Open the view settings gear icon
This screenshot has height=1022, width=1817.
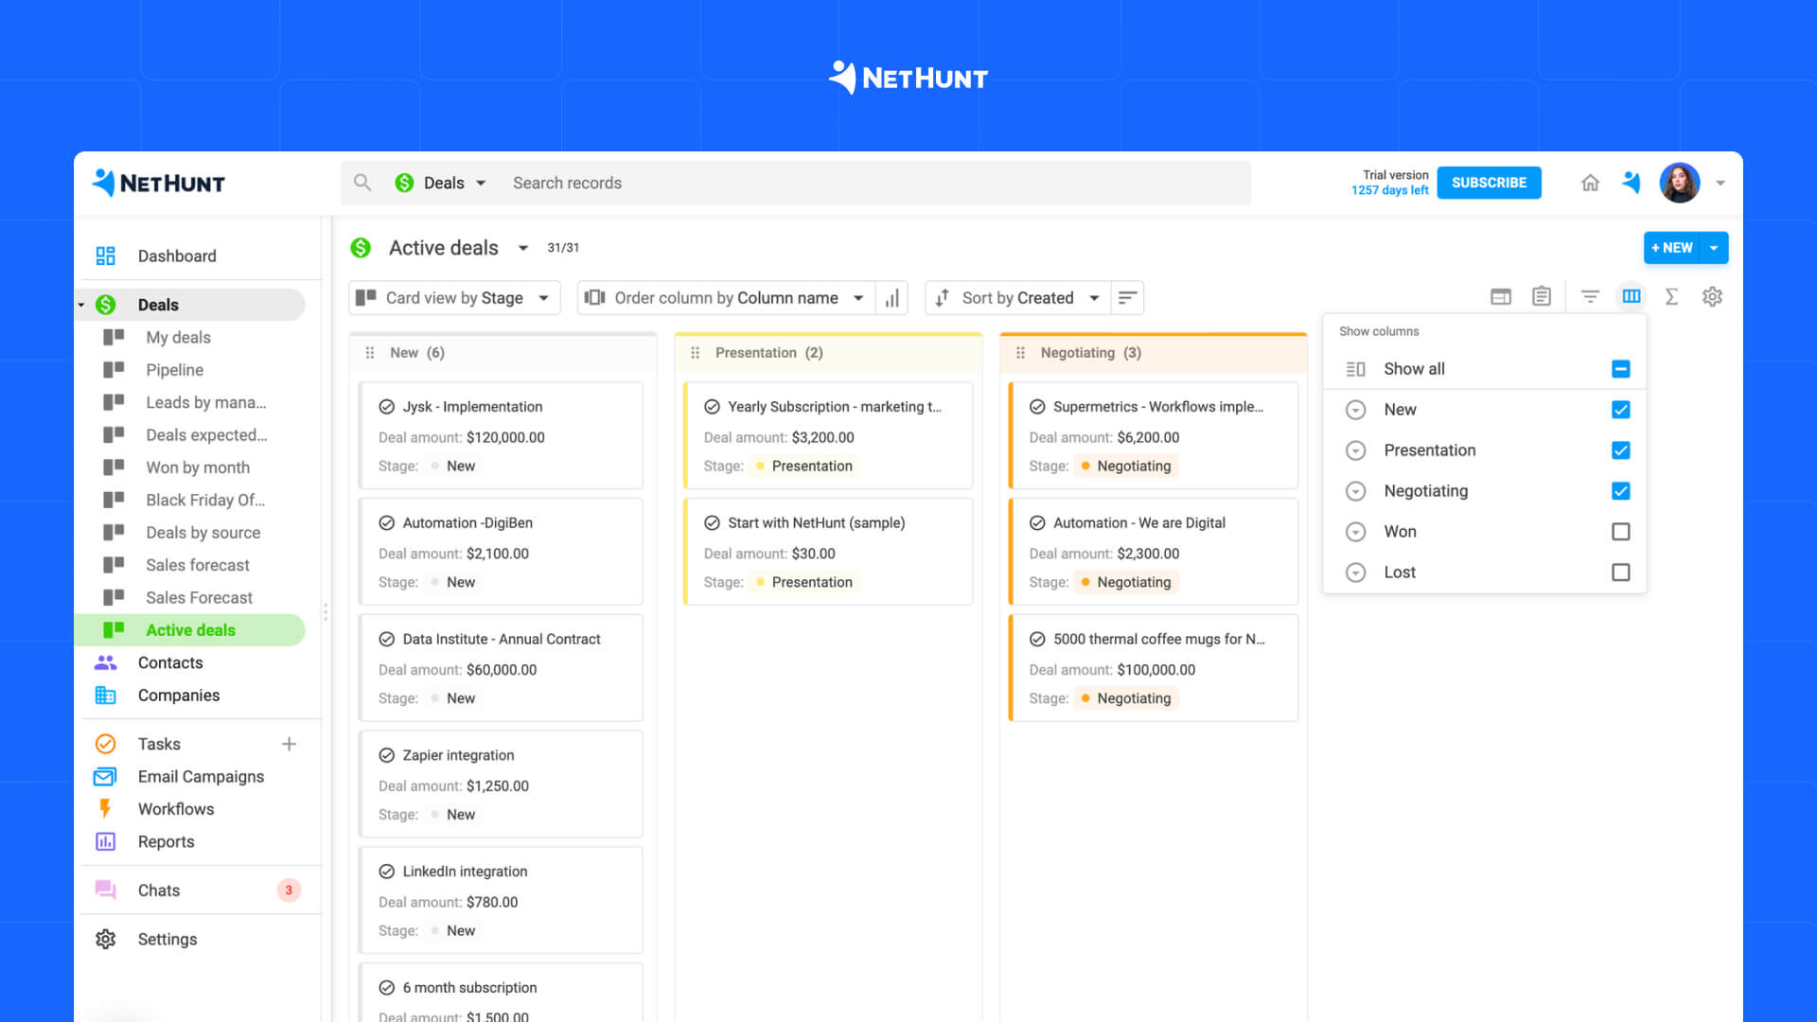pyautogui.click(x=1712, y=296)
